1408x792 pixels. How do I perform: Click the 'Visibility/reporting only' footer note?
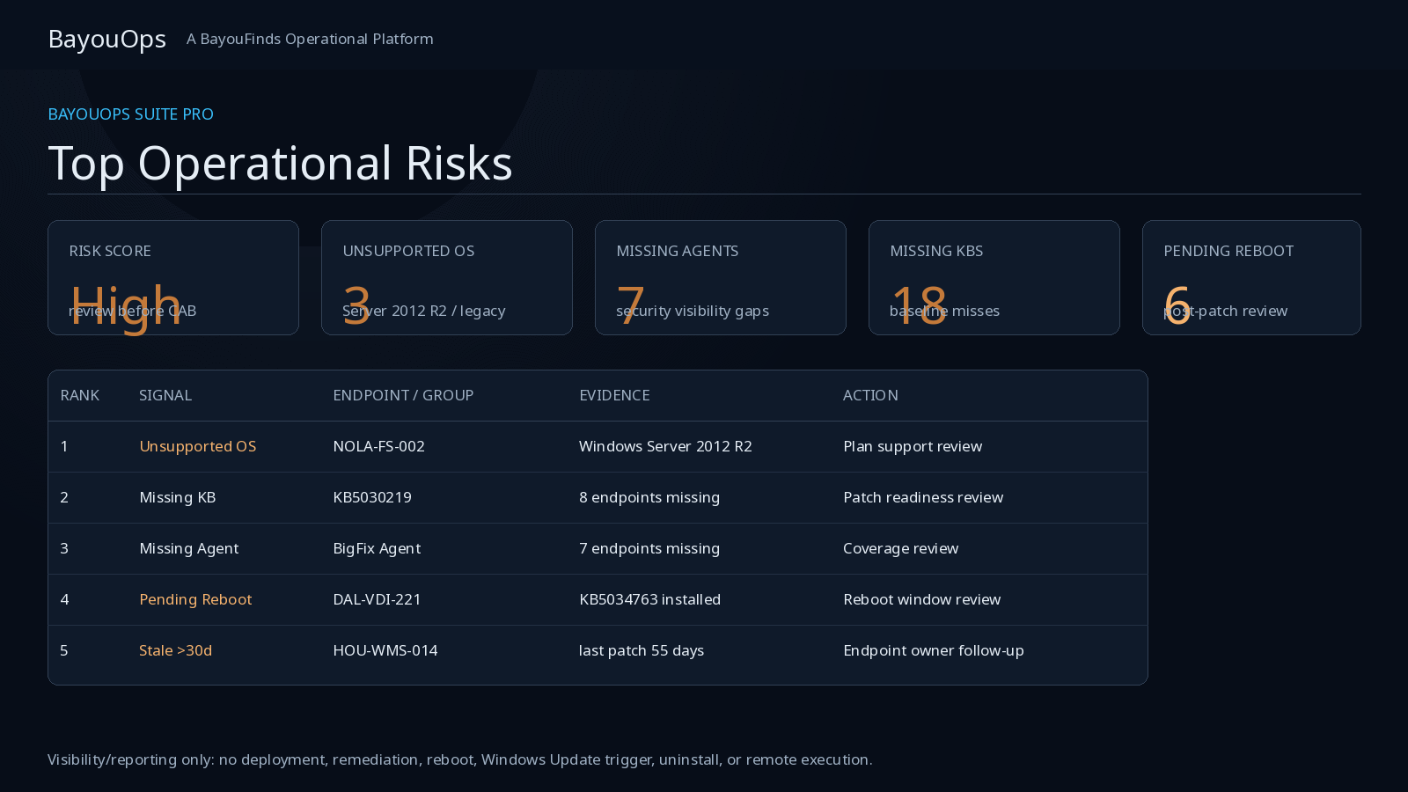coord(459,759)
